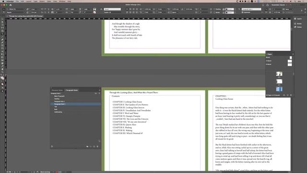Click the Share document icon

tap(268, 5)
